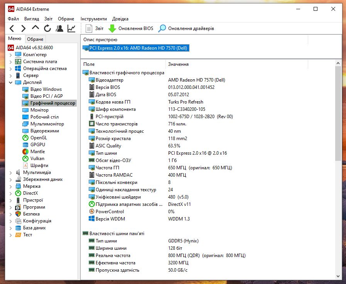Image resolution: width=346 pixels, height=284 pixels.
Task: Expand the DirectX tree node
Action: (x=10, y=194)
